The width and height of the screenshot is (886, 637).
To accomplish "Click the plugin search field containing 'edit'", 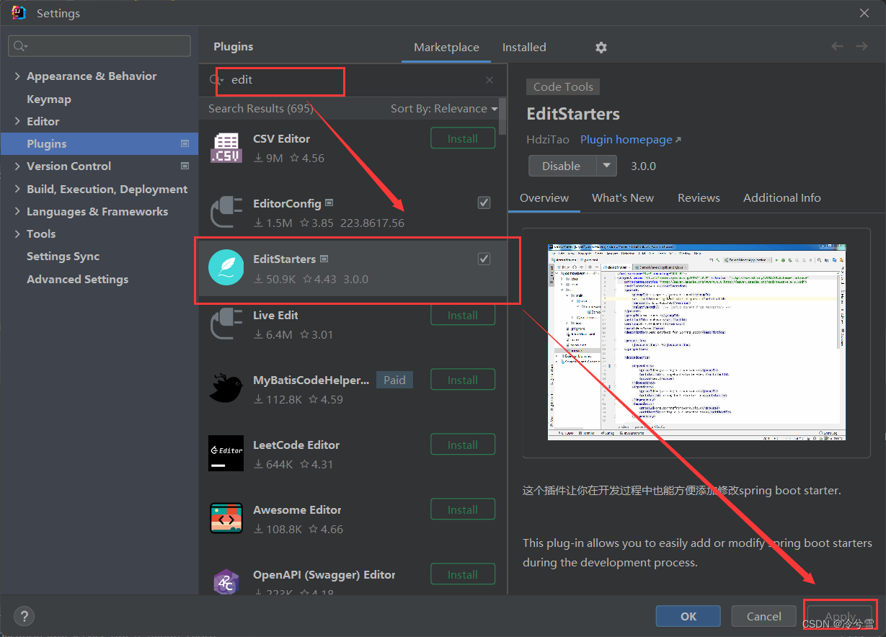I will coord(353,80).
